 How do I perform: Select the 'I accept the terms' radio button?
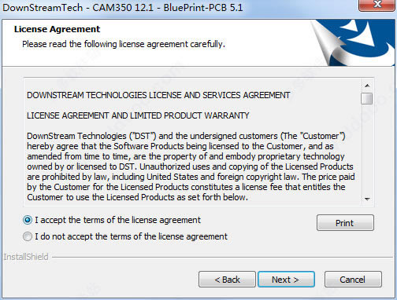(28, 220)
